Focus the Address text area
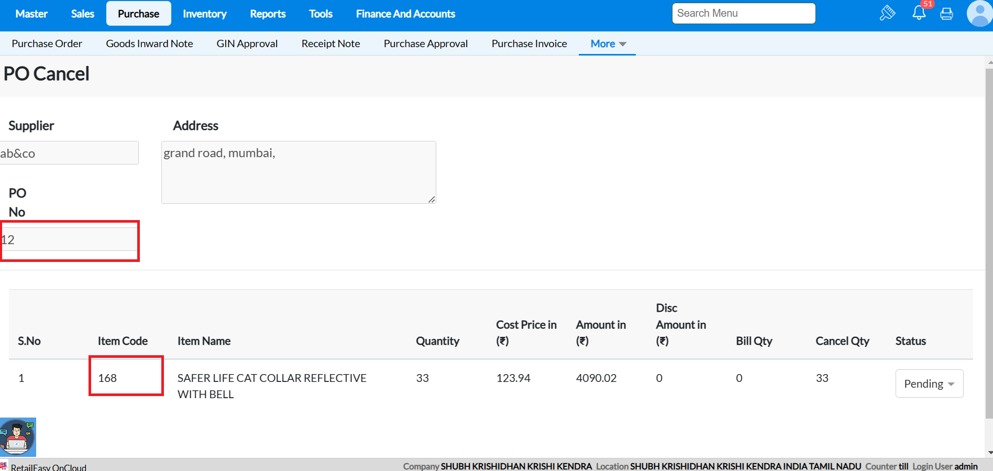Viewport: 993px width, 471px height. click(x=299, y=172)
